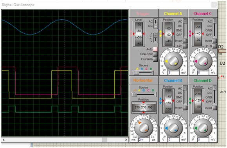
Task: Click the blue coarse pointer on Channel B knob
Action: (x=166, y=128)
